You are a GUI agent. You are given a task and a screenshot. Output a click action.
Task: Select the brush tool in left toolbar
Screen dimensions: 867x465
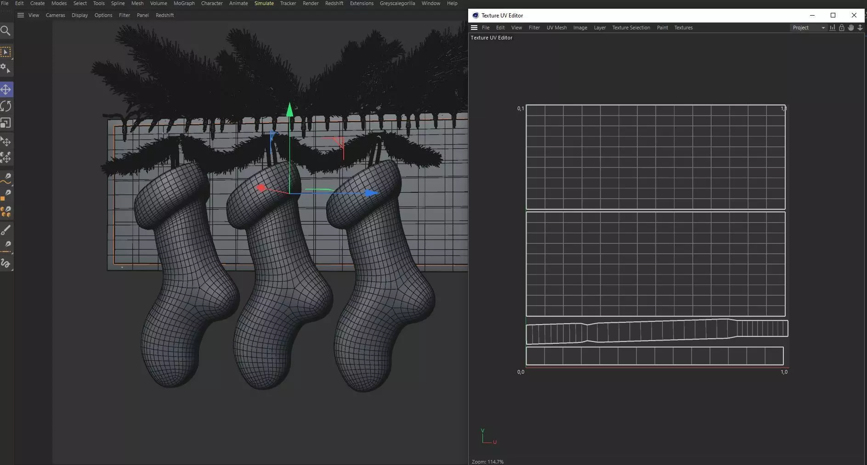point(6,230)
